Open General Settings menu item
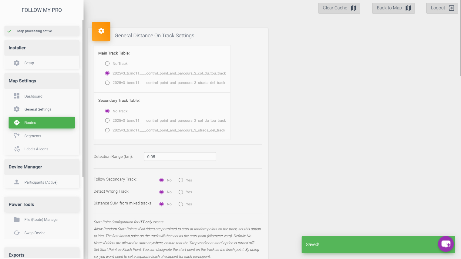The height and width of the screenshot is (259, 461). pyautogui.click(x=38, y=109)
